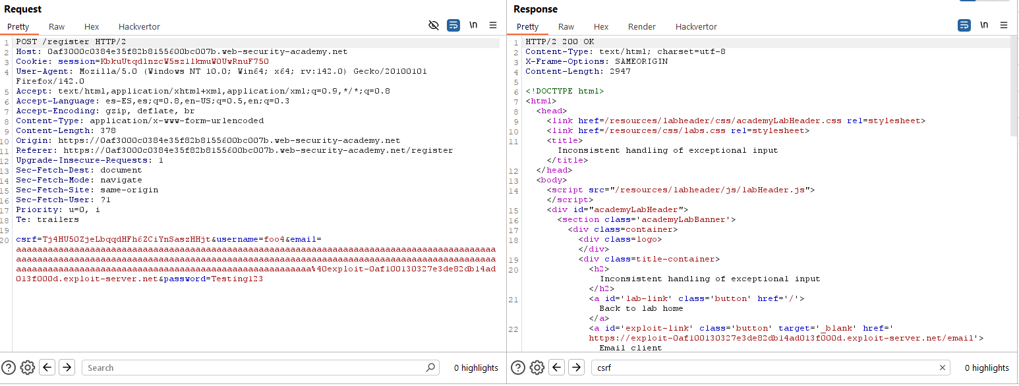This screenshot has height=386, width=1019.
Task: Jump to next match in Response search
Action: 576,368
